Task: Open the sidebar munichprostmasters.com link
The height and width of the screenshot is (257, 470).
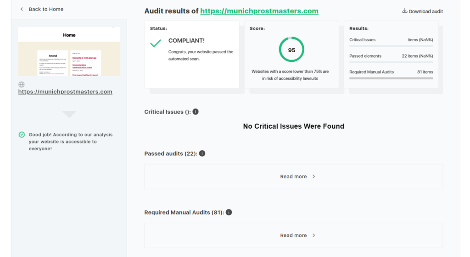Action: click(65, 92)
